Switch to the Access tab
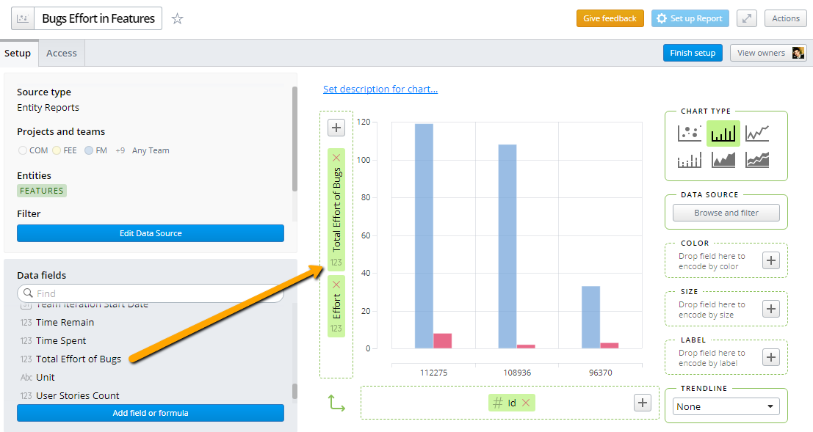This screenshot has height=432, width=813. tap(62, 52)
